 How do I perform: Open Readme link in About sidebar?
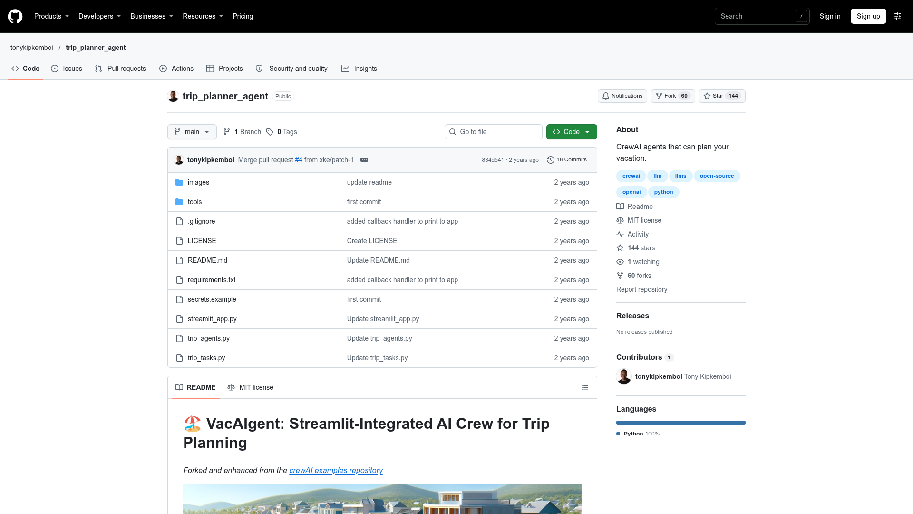coord(635,207)
